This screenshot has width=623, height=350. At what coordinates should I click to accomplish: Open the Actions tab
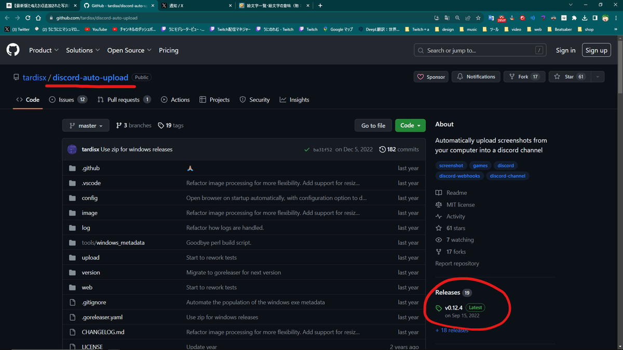click(175, 100)
